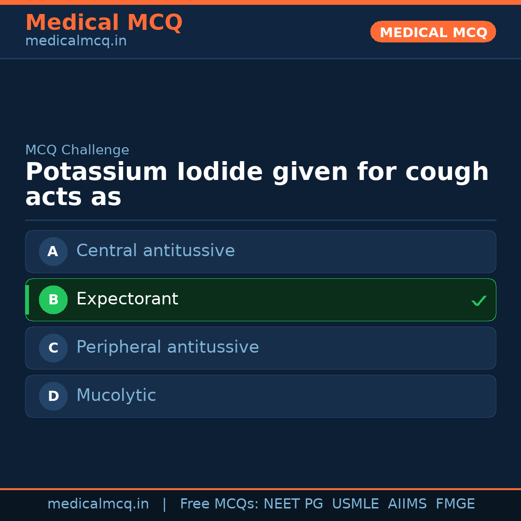Viewport: 521px width, 521px height.
Task: Click the MCQ Challenge label
Action: (x=77, y=150)
